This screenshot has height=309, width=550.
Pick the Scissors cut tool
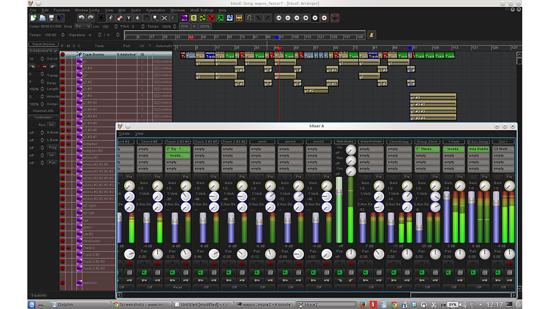point(128,18)
